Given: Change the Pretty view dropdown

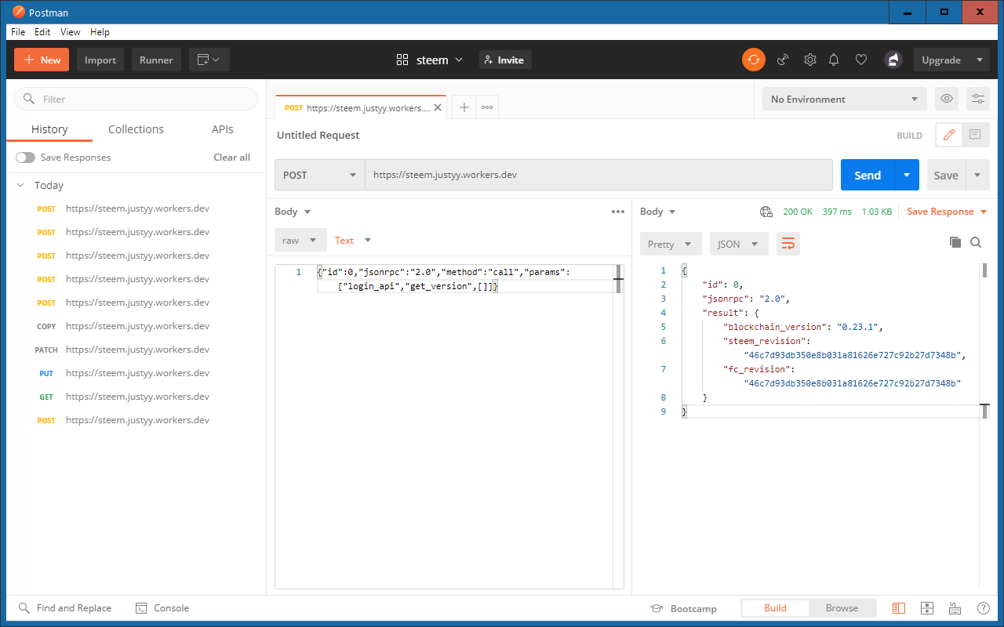Looking at the screenshot, I should pos(671,244).
